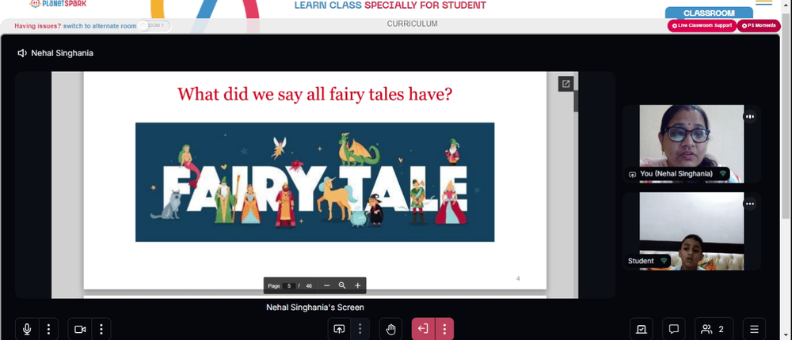Click the Wi-Fi signal icon on Student tile
This screenshot has height=340, width=792.
click(664, 261)
